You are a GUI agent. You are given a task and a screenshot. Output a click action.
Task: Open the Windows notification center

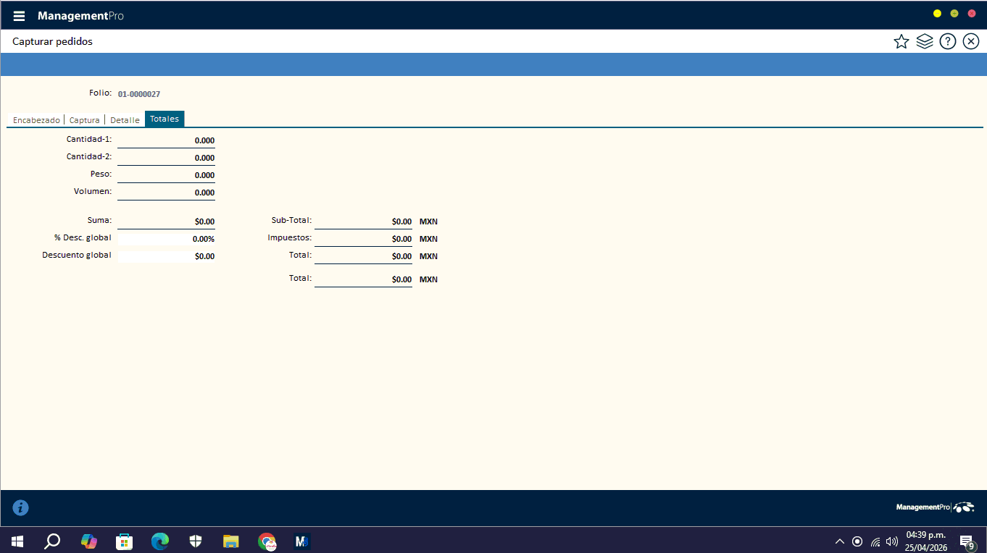pyautogui.click(x=966, y=541)
